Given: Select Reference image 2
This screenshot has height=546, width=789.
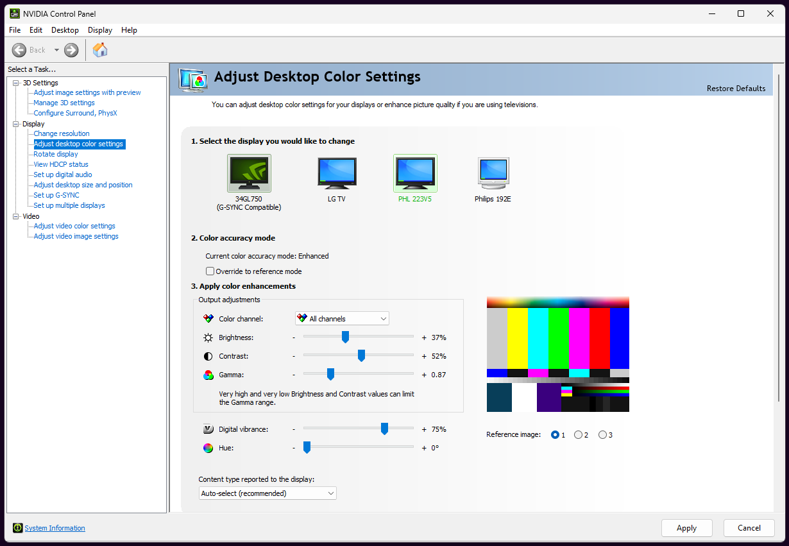Looking at the screenshot, I should coord(579,434).
